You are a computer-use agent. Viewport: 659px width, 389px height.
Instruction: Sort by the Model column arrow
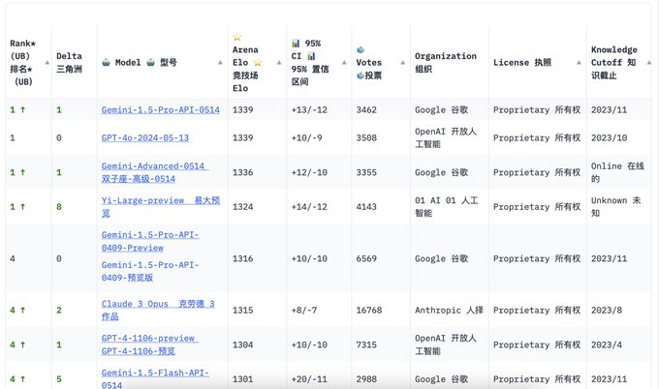(x=220, y=63)
